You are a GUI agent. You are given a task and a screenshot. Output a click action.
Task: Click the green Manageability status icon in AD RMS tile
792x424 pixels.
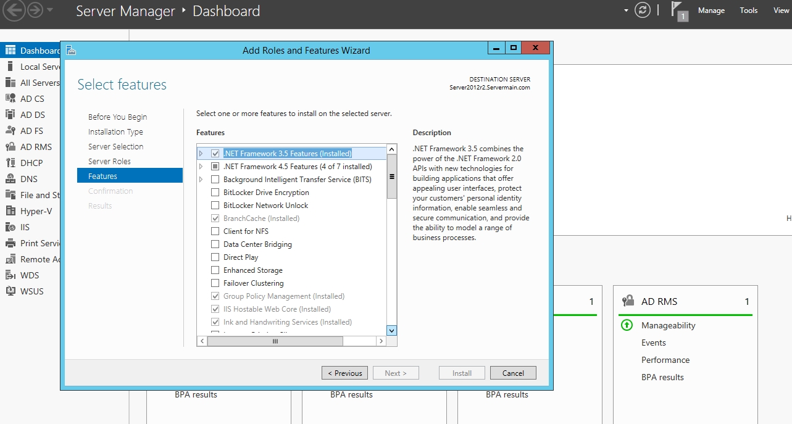coord(627,325)
